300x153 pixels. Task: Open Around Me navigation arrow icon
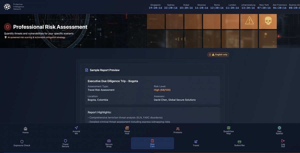(76, 128)
